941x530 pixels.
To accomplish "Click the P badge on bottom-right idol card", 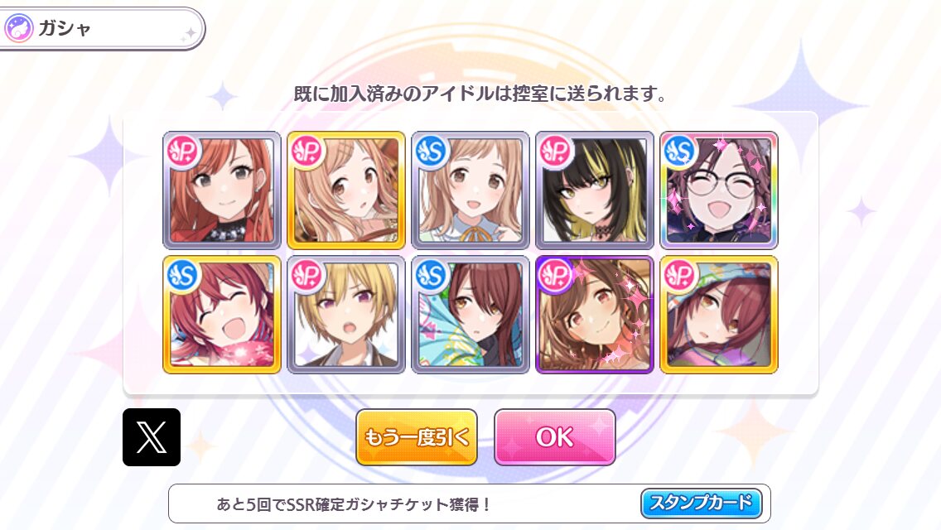I will pos(680,275).
